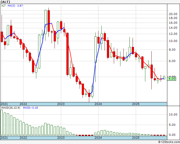This screenshot has height=144, width=180.
Task: Click the MA(3) indicator label
Action: [11, 6]
